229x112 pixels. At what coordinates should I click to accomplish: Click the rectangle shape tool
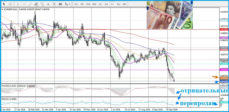(x=60, y=4)
